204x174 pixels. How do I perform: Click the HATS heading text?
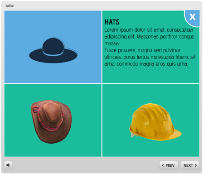pyautogui.click(x=112, y=22)
